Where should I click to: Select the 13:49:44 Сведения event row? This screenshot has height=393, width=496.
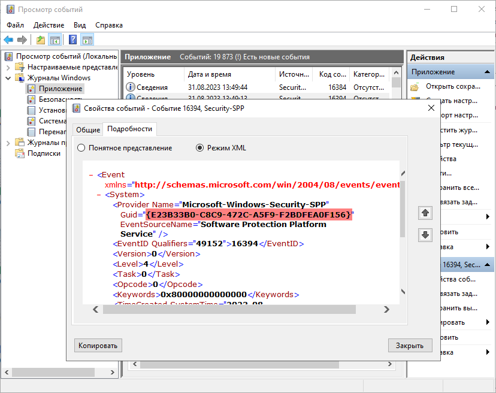click(256, 87)
